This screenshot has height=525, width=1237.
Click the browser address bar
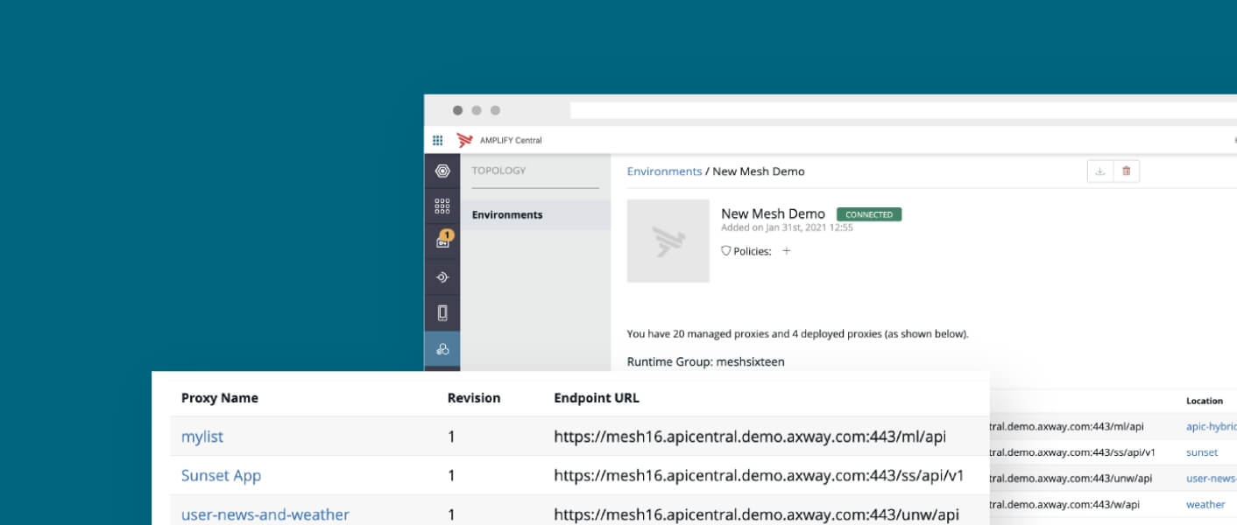coord(903,110)
